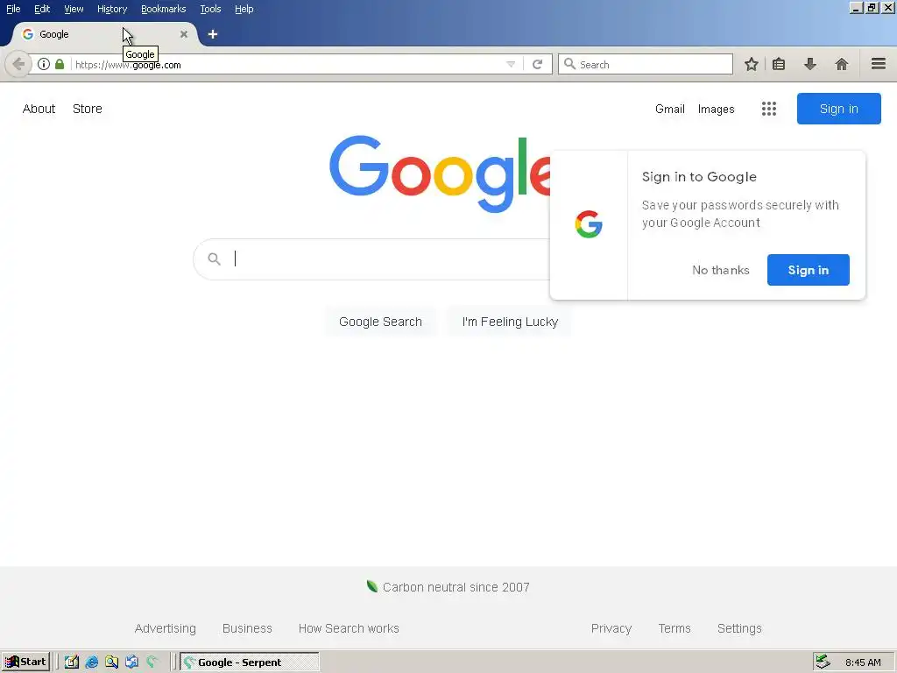897x673 pixels.
Task: Click Sign in inside the popup card
Action: click(x=809, y=270)
